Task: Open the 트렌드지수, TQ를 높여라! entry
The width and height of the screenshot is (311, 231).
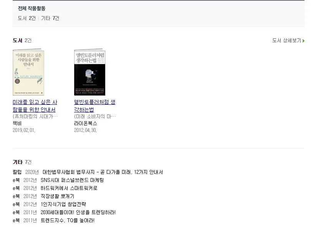Action: coord(68,221)
